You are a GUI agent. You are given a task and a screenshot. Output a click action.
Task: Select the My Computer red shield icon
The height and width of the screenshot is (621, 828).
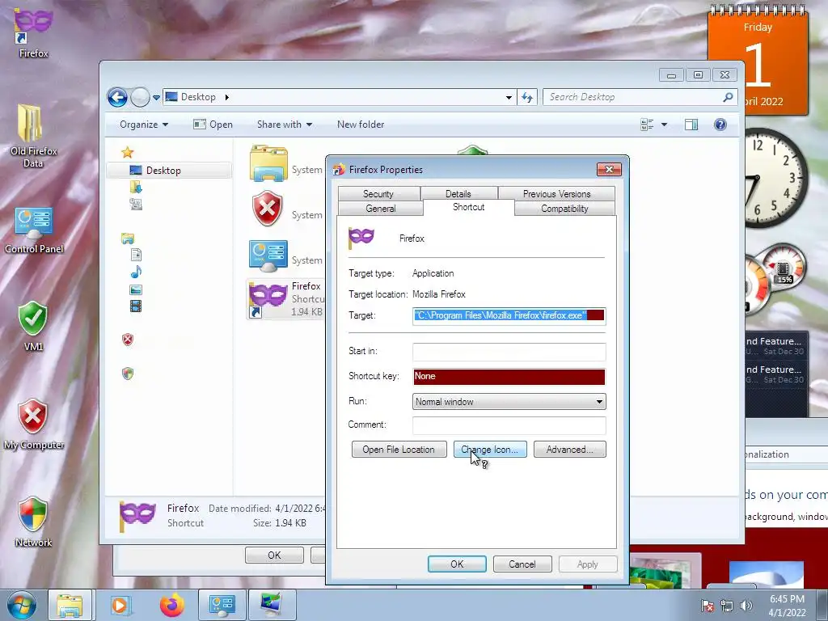tap(33, 424)
